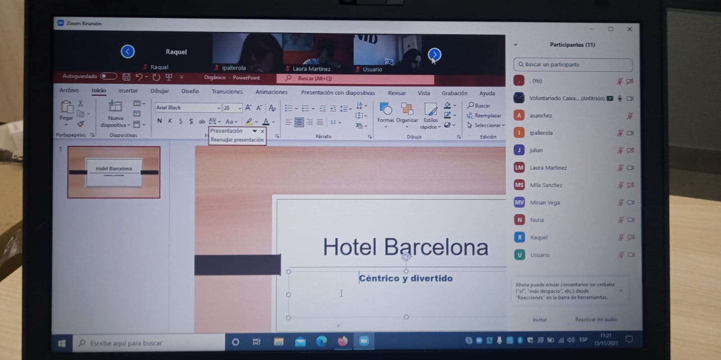721x360 pixels.
Task: Show next video participants with right arrow
Action: point(434,54)
